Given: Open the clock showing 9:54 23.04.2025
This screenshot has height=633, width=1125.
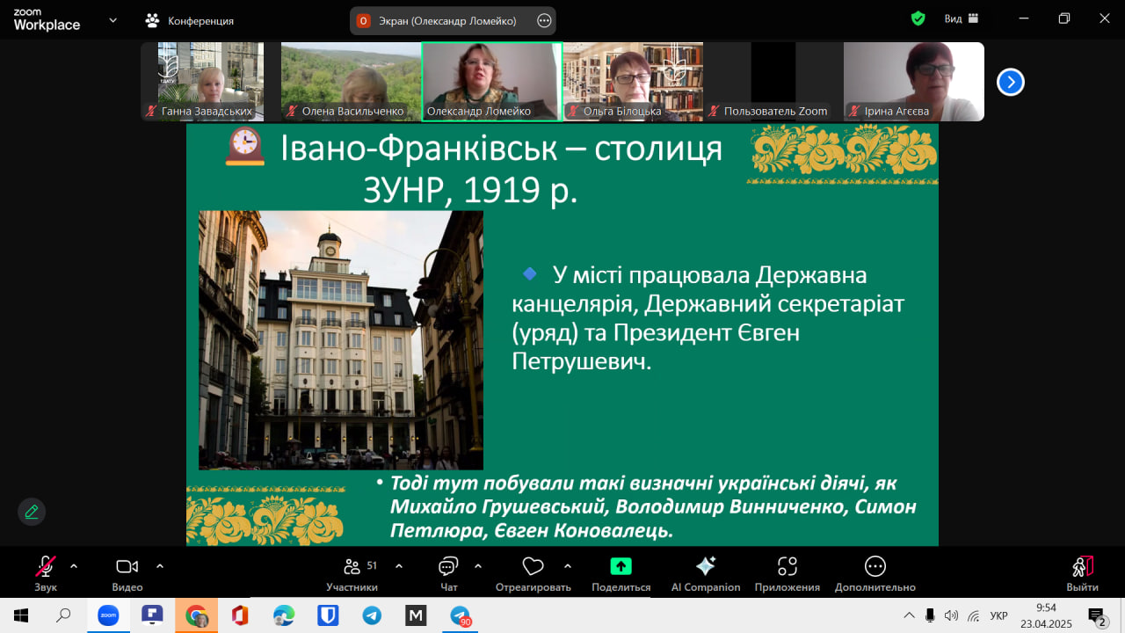Looking at the screenshot, I should point(1046,615).
